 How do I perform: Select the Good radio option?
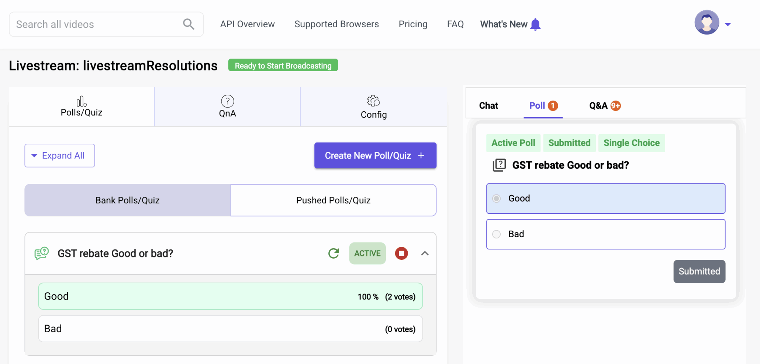(497, 199)
